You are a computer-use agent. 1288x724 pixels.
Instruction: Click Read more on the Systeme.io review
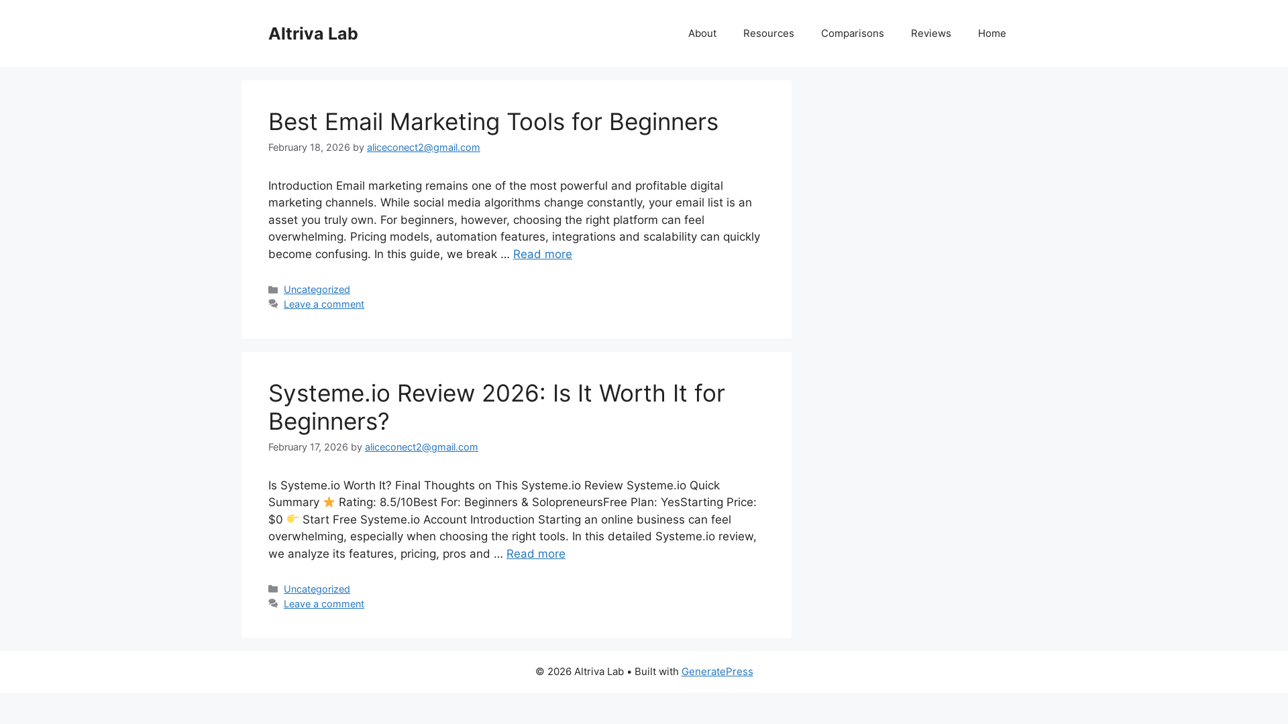pyautogui.click(x=535, y=554)
